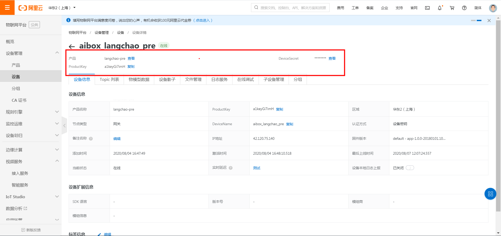This screenshot has width=501, height=236.
Task: Click the search magnifier icon
Action: pyautogui.click(x=256, y=8)
